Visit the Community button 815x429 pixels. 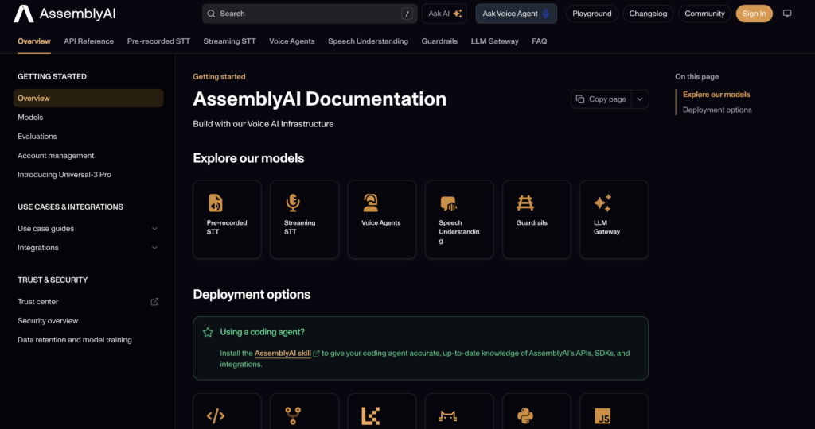(x=704, y=14)
